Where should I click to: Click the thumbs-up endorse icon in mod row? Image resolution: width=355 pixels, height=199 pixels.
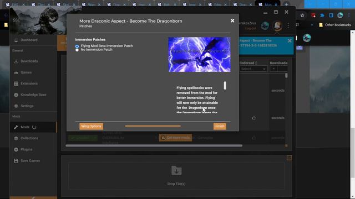pos(254,118)
